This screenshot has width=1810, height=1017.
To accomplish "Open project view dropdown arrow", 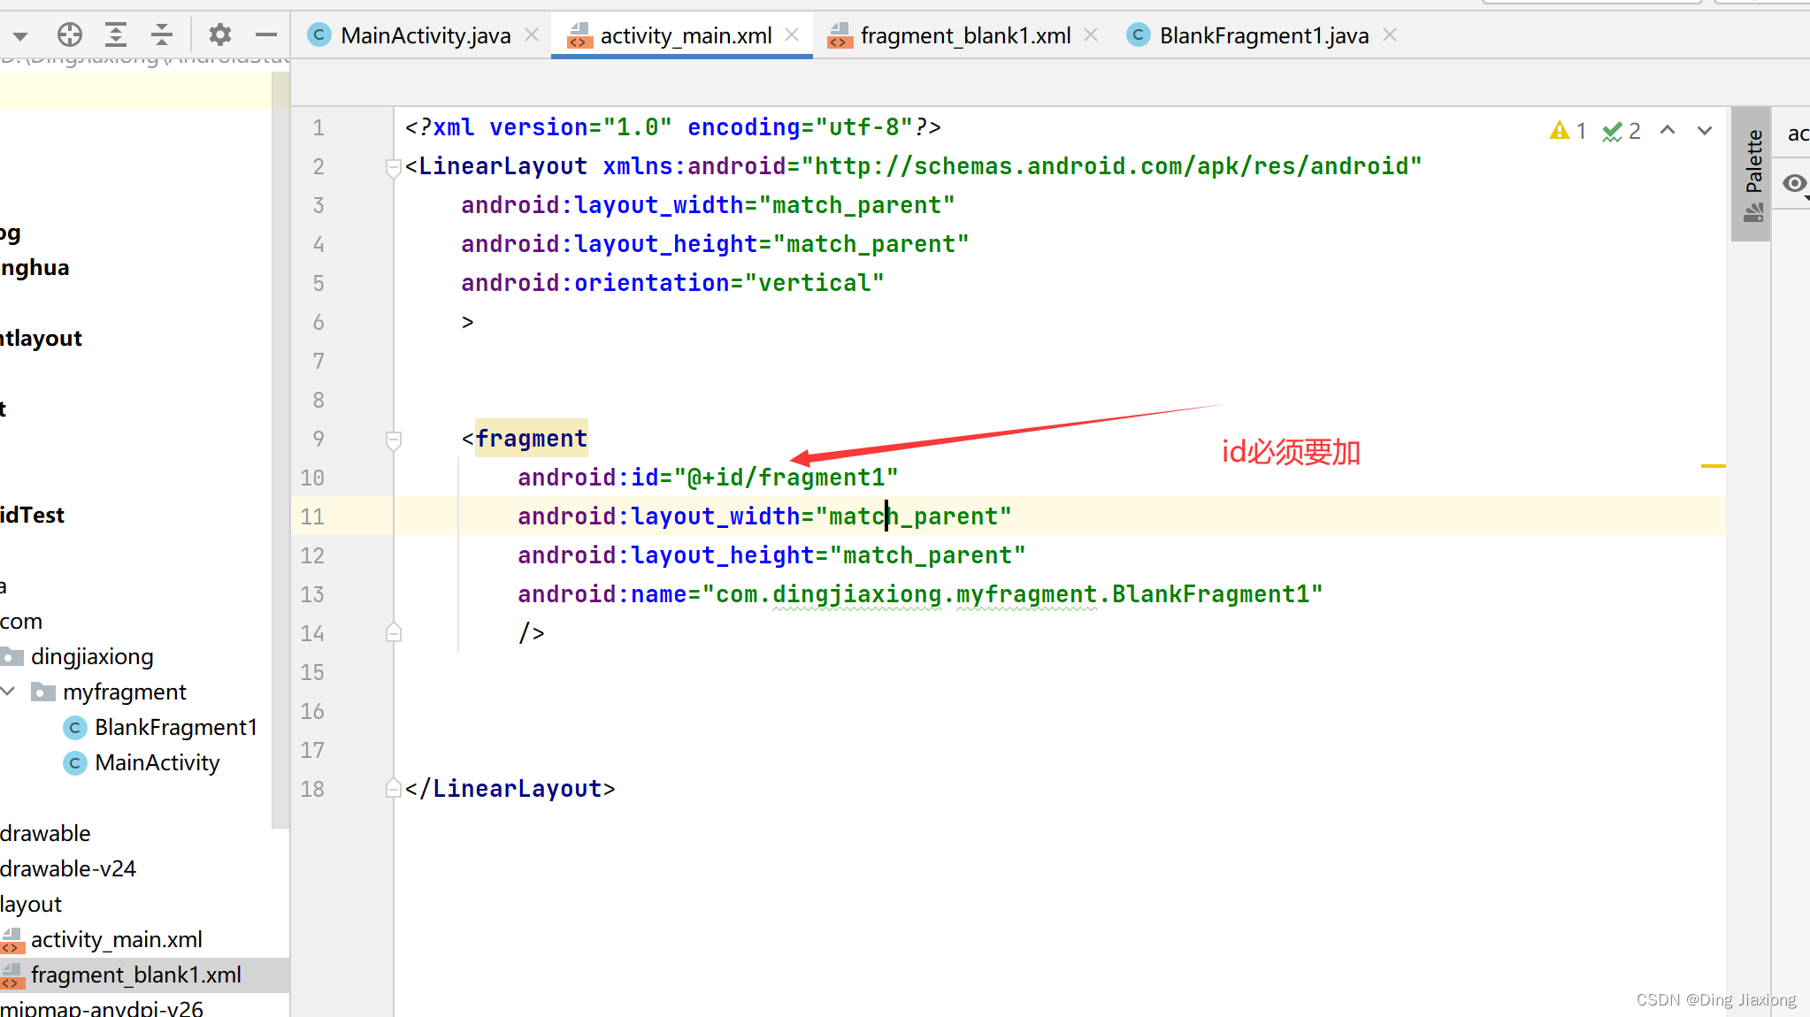I will pyautogui.click(x=20, y=36).
